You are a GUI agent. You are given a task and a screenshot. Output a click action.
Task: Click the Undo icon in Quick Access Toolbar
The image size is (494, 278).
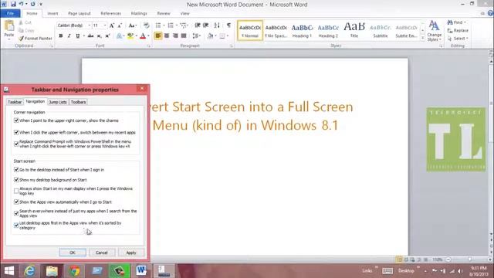[x=21, y=4]
